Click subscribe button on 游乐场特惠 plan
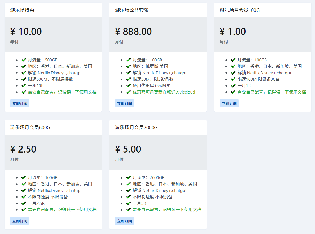Viewport: 315px width, 234px height. click(x=20, y=103)
